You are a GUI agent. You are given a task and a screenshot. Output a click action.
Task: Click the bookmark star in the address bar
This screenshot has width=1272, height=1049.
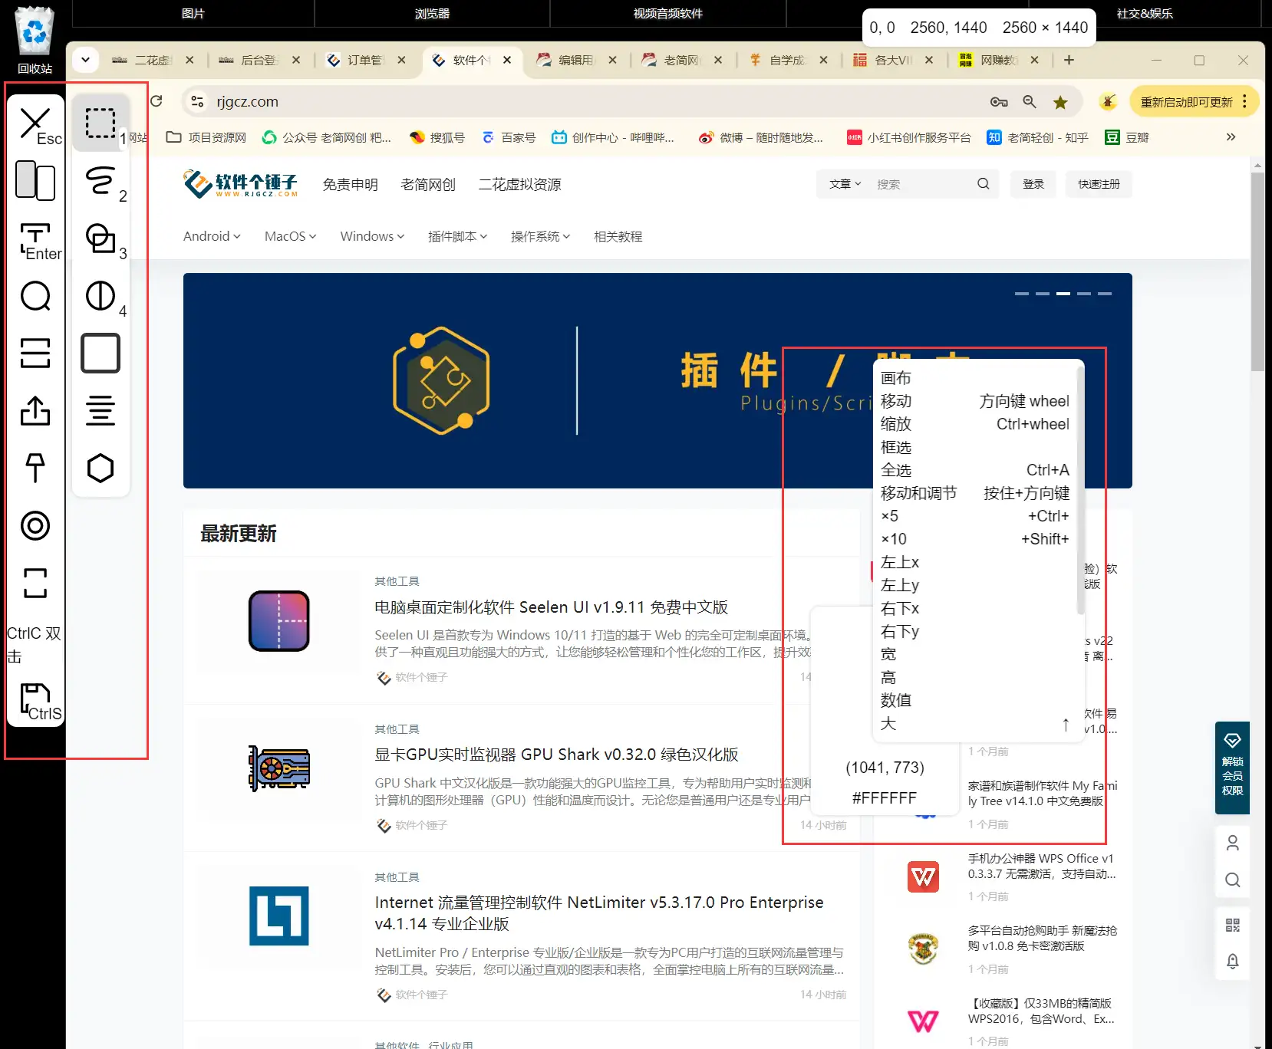point(1060,102)
